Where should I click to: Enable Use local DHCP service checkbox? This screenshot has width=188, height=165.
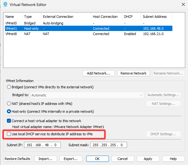[x=9, y=134]
